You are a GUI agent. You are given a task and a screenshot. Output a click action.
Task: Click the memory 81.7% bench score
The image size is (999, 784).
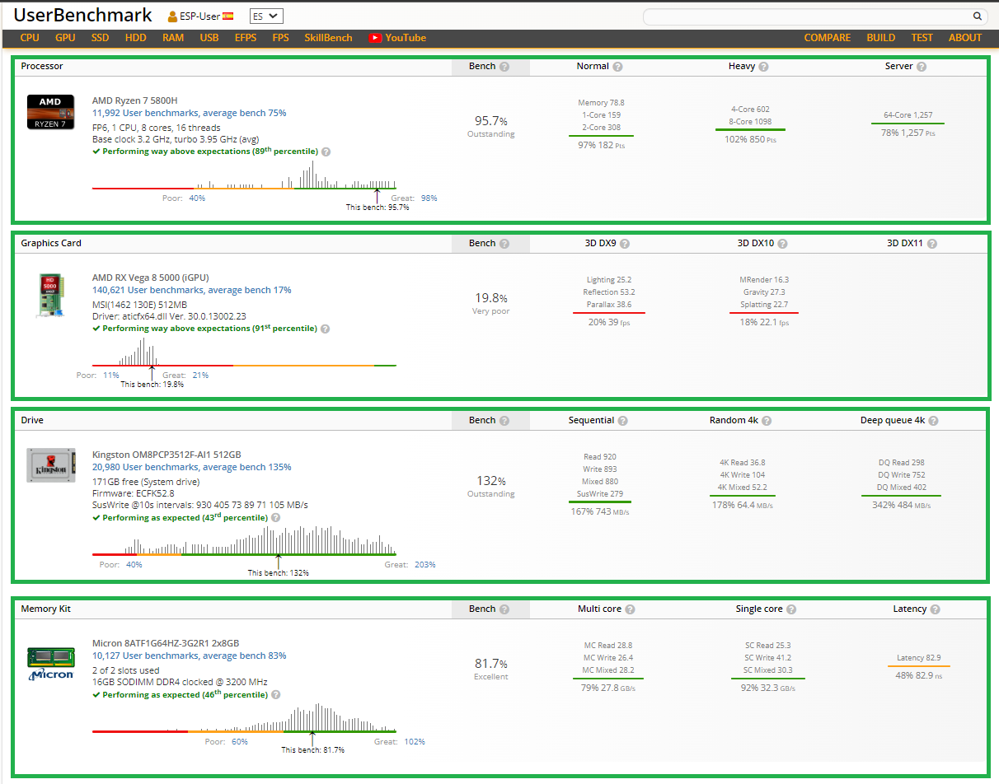coord(491,664)
